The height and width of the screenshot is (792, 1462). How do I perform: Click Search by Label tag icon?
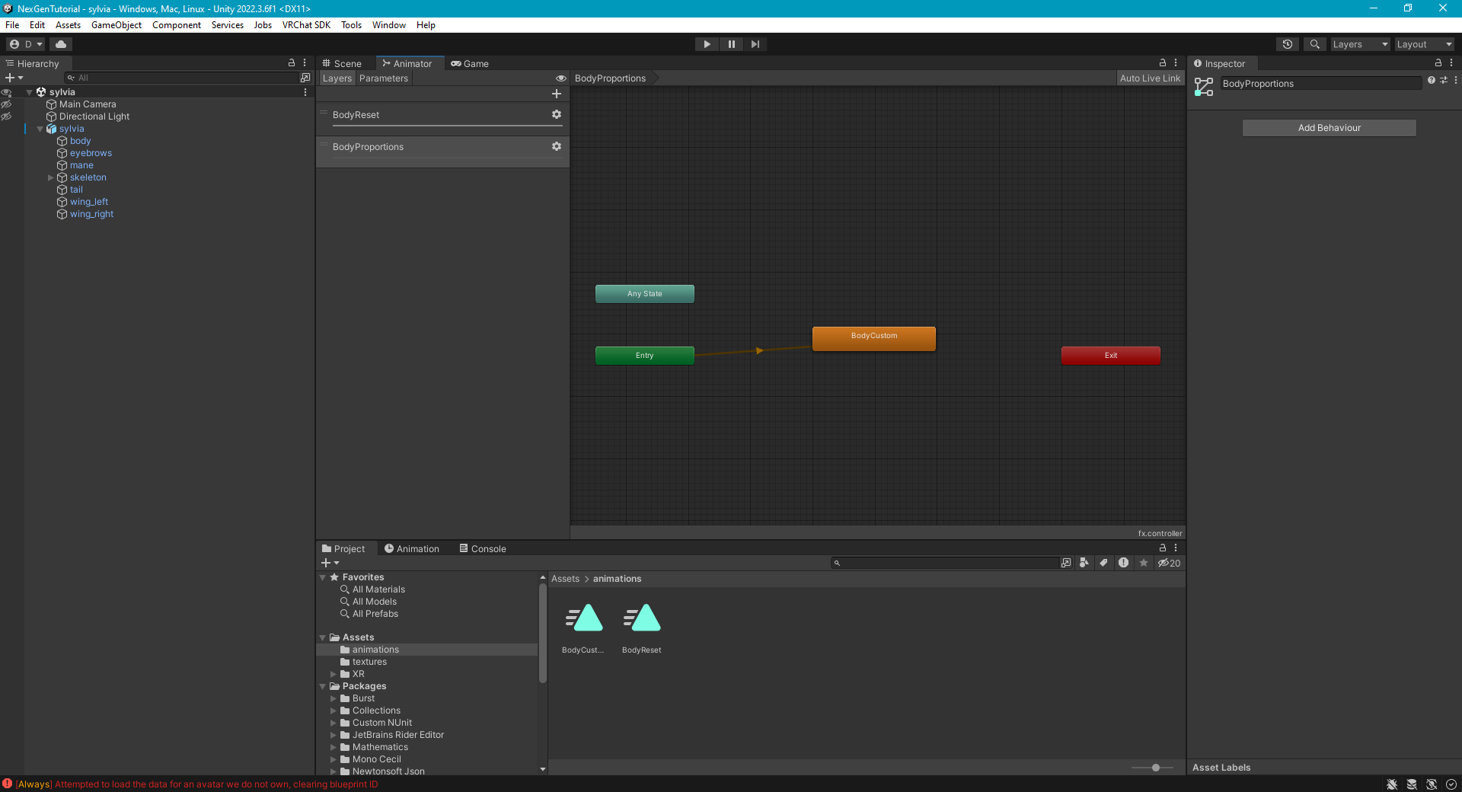coord(1103,563)
